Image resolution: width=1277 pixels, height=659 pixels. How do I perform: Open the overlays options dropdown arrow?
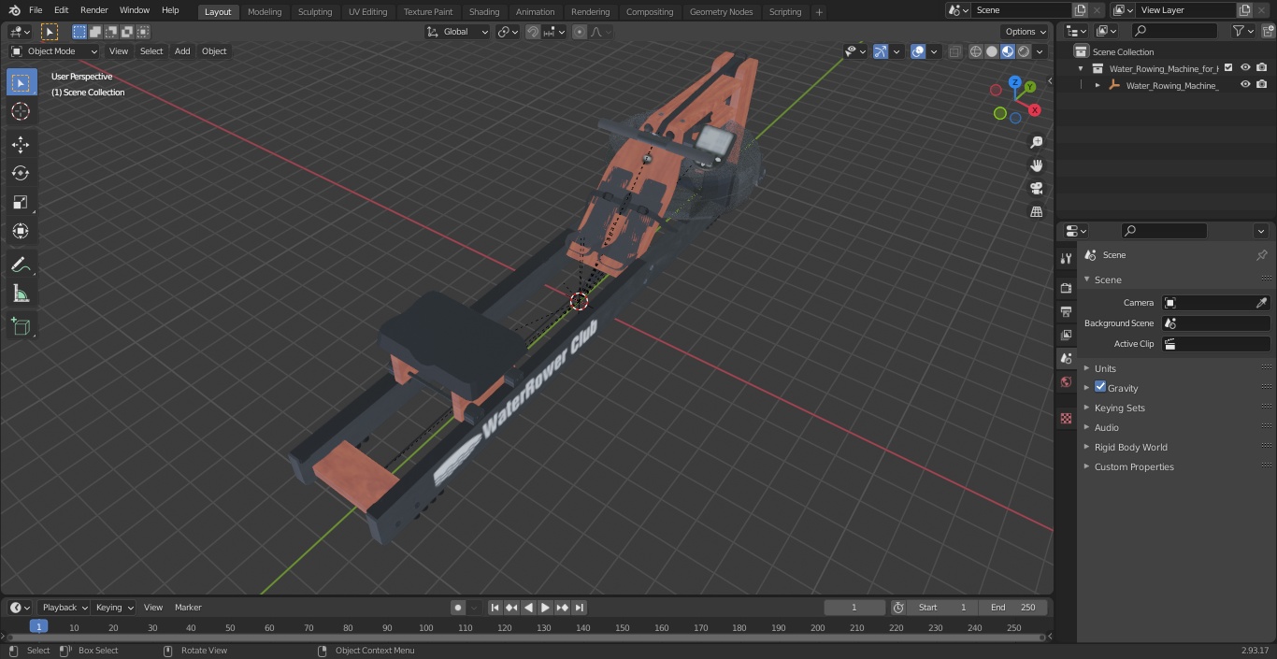coord(934,51)
